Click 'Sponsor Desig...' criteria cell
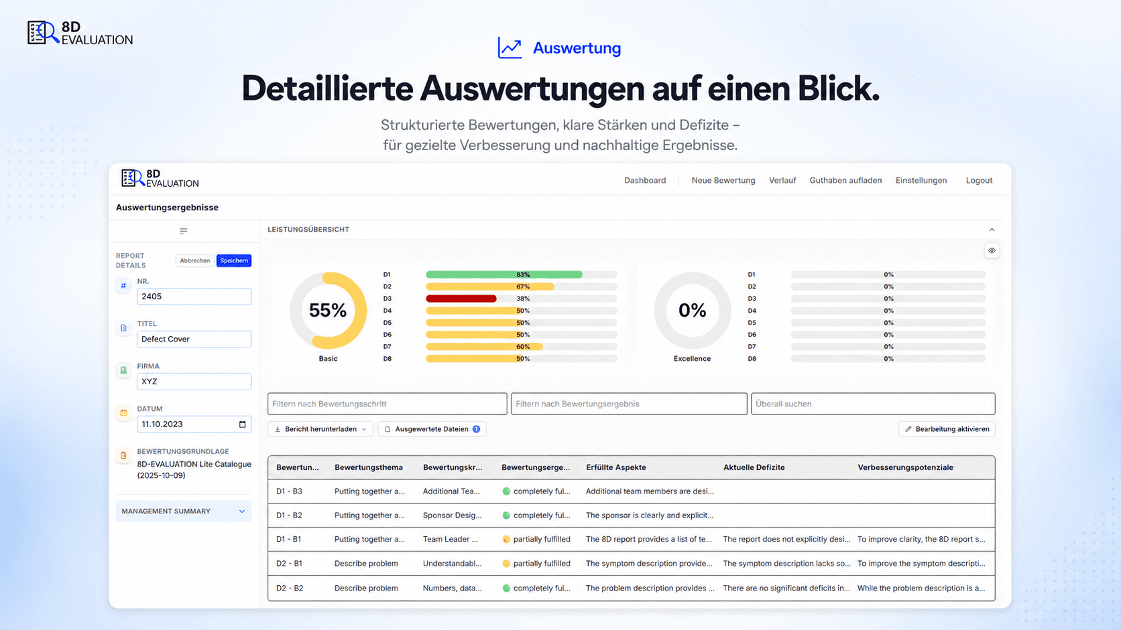 [x=452, y=516]
